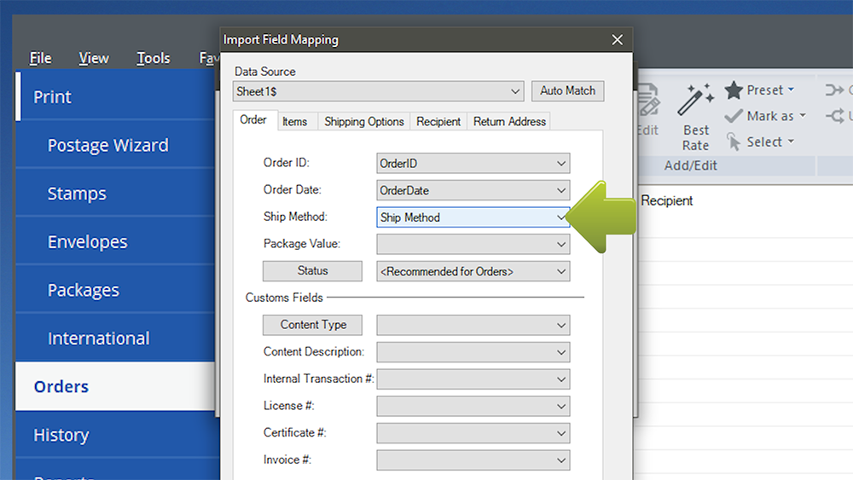Click the Mark as checkmark icon
This screenshot has width=853, height=480.
(734, 116)
